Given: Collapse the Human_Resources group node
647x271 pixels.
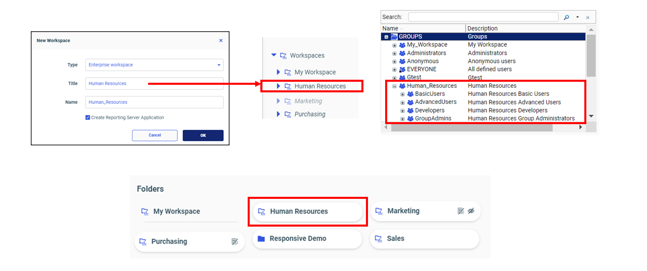Looking at the screenshot, I should (x=394, y=86).
